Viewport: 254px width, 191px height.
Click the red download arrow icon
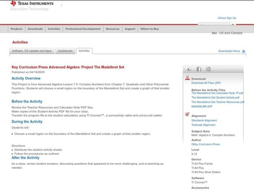pyautogui.click(x=187, y=78)
